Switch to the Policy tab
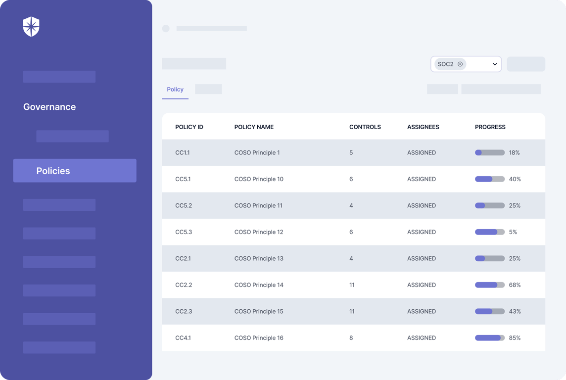Viewport: 566px width, 380px height. point(175,90)
